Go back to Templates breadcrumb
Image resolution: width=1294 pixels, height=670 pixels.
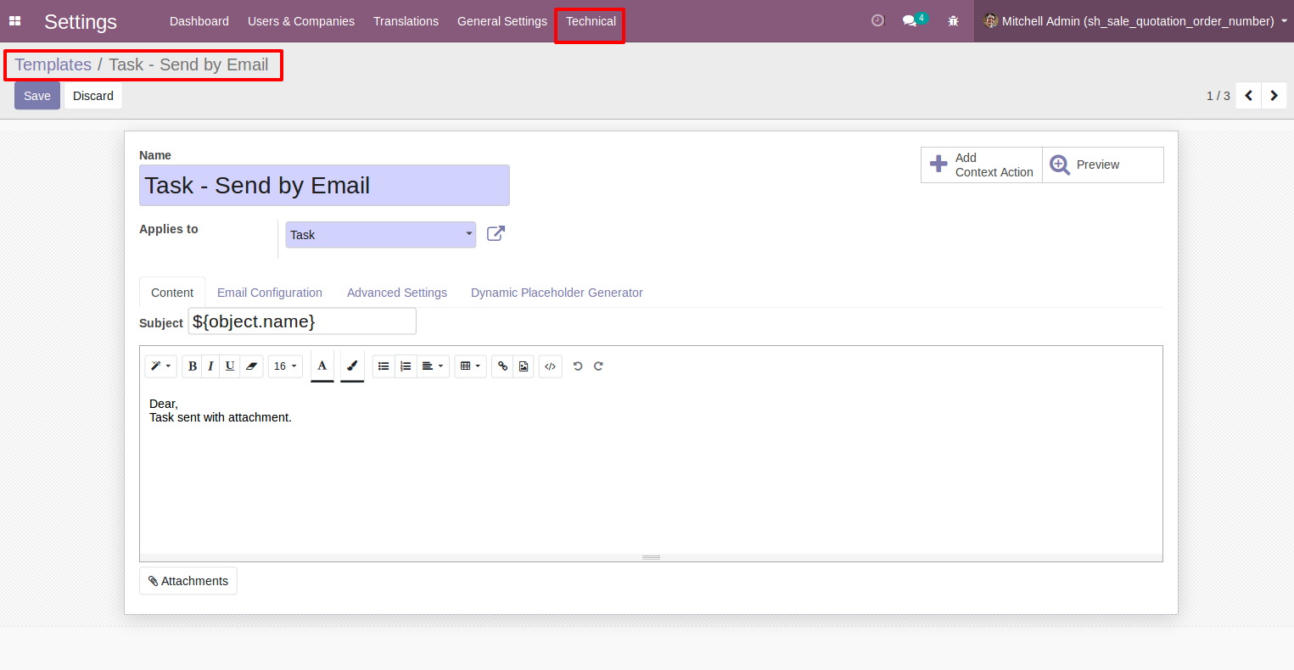click(53, 64)
